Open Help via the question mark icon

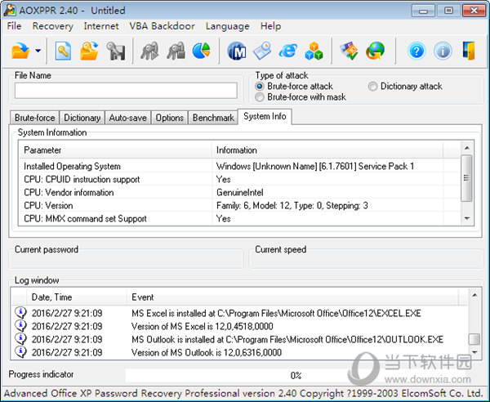(x=416, y=51)
